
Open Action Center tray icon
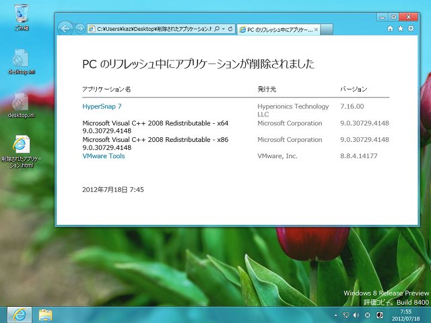click(x=368, y=315)
